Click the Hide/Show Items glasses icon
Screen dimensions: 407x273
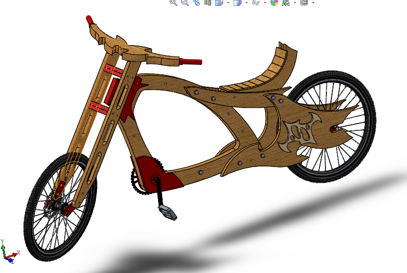click(256, 2)
